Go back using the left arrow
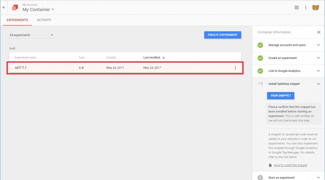 4,8
